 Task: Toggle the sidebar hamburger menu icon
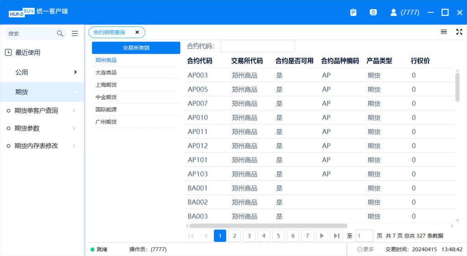pos(75,34)
